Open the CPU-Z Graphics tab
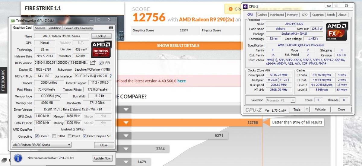 318,15
